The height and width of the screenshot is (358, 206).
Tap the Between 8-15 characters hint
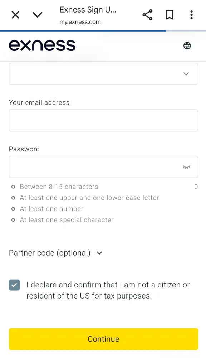tap(59, 187)
